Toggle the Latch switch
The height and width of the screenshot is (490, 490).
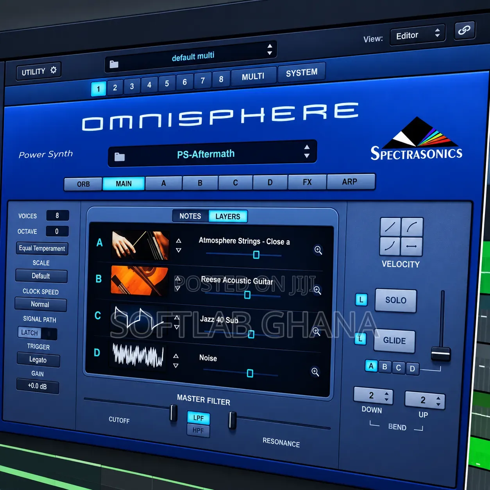tap(38, 333)
